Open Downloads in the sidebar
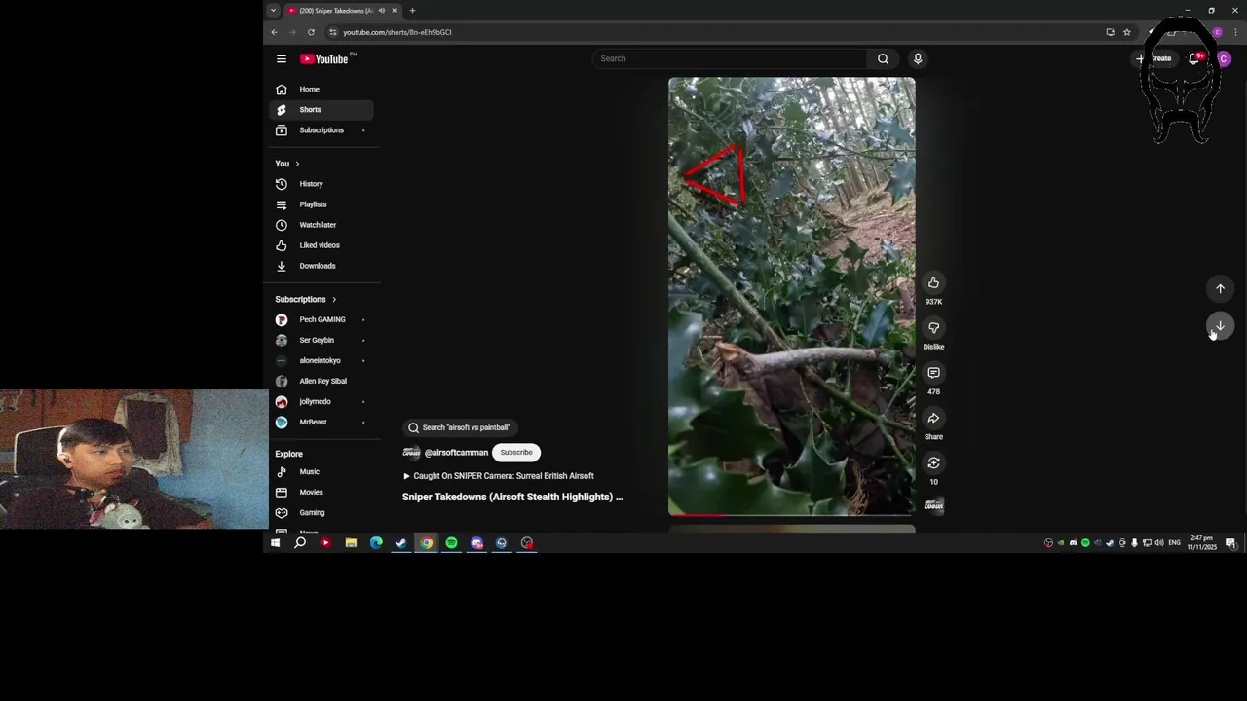This screenshot has height=701, width=1247. point(321,266)
